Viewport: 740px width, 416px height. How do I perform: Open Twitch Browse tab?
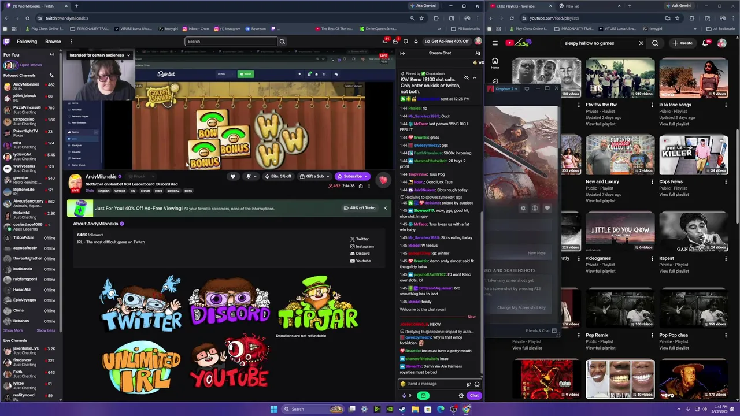click(53, 42)
